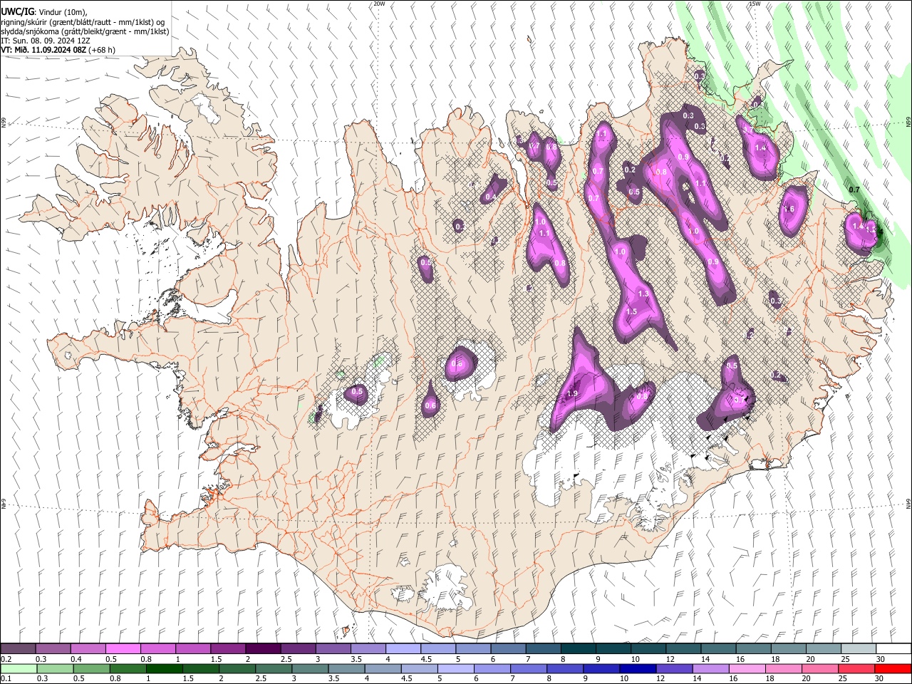Click the rain-scale pink swatch labeled 20
This screenshot has width=912, height=684.
coord(819,669)
